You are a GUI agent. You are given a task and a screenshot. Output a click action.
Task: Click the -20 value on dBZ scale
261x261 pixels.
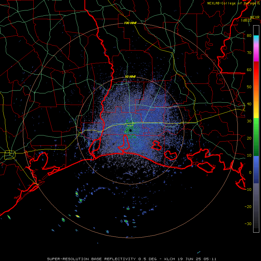pyautogui.click(x=248, y=206)
